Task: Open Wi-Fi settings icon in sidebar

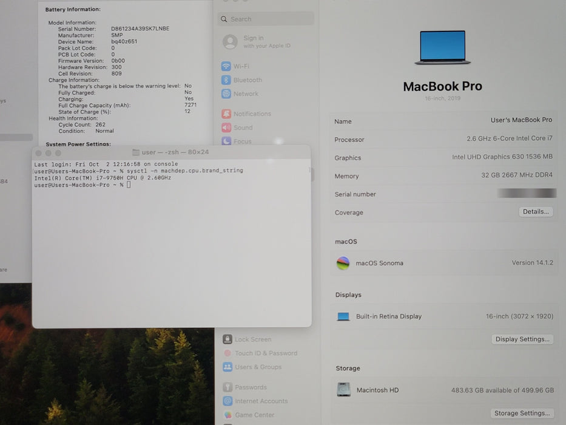Action: 226,67
